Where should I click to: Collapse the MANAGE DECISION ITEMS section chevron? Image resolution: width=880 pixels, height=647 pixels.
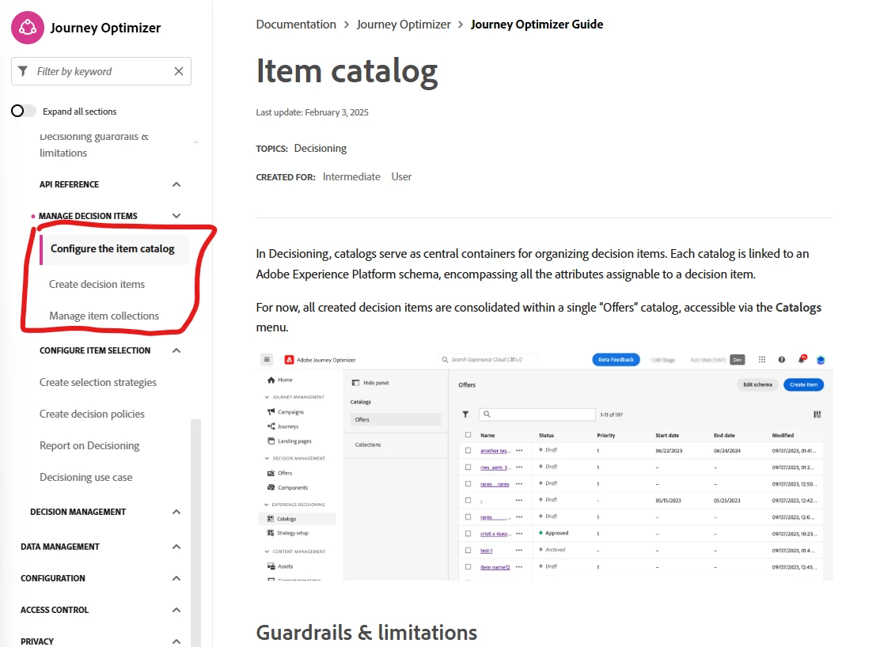176,216
